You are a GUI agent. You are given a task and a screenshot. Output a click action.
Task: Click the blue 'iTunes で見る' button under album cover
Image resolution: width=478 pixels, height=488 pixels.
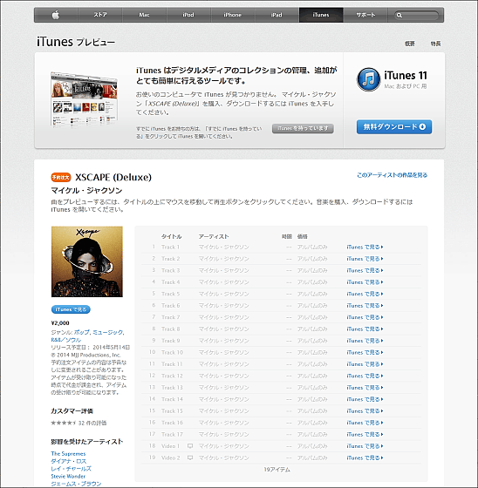(71, 309)
